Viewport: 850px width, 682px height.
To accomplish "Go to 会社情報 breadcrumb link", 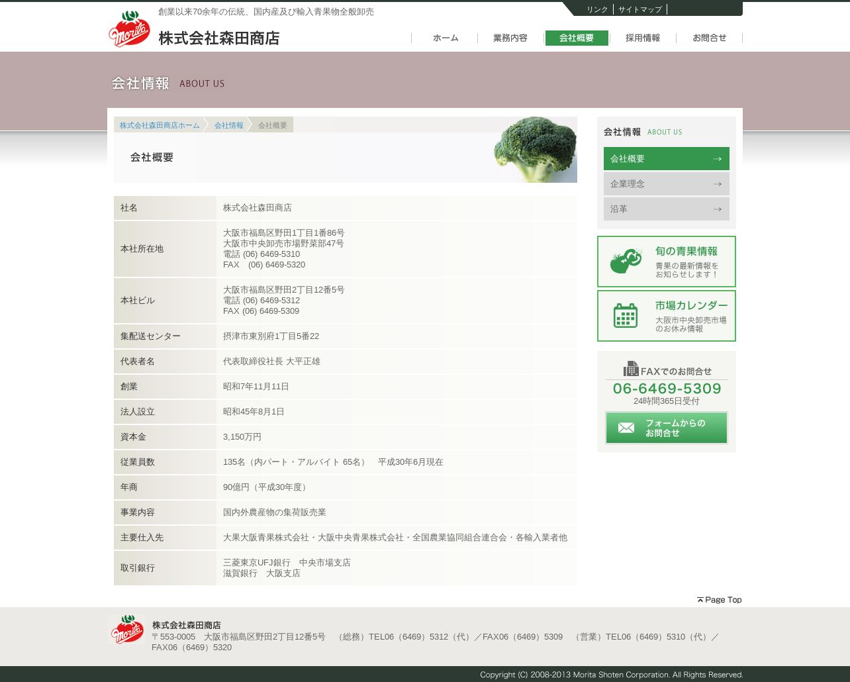I will point(229,125).
